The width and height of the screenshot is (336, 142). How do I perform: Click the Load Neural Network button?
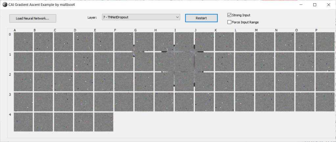[33, 18]
